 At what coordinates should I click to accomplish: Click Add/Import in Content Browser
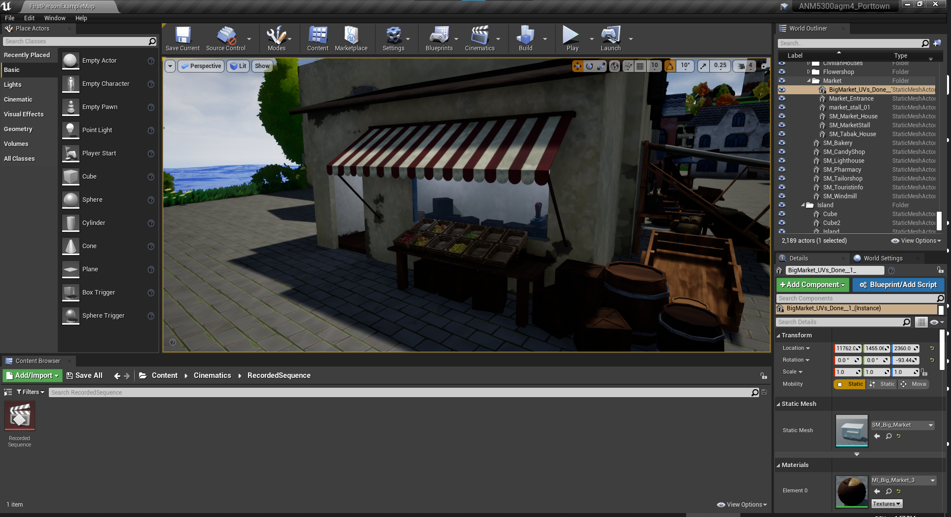click(x=33, y=376)
